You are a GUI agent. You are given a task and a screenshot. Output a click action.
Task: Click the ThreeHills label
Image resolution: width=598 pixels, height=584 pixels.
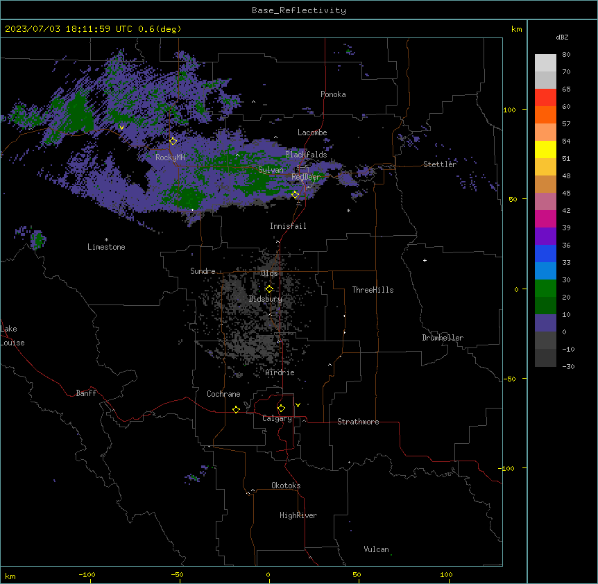point(373,290)
